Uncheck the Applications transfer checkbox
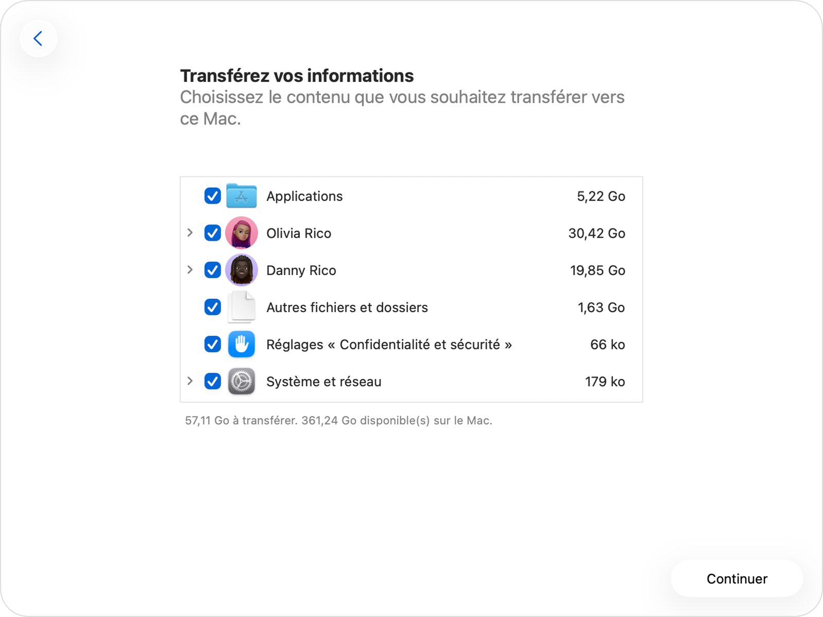 pyautogui.click(x=212, y=196)
